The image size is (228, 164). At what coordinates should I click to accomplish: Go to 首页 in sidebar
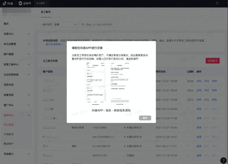coord(6,24)
